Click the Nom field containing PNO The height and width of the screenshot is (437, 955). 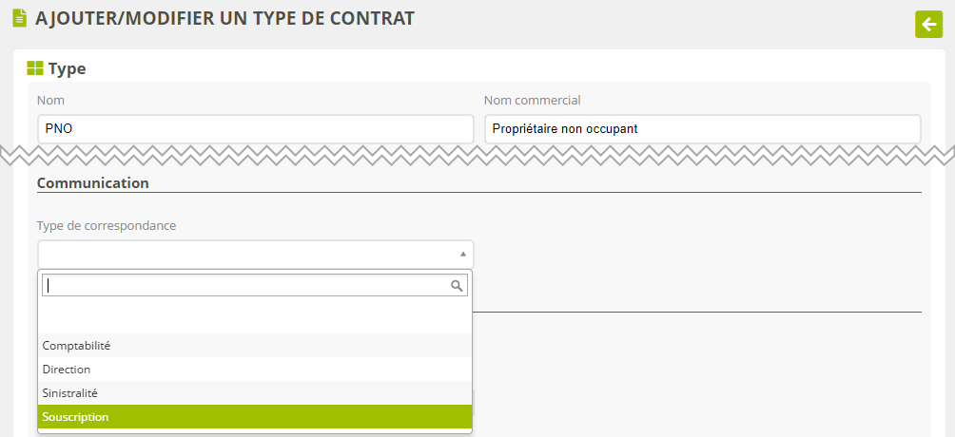click(255, 129)
